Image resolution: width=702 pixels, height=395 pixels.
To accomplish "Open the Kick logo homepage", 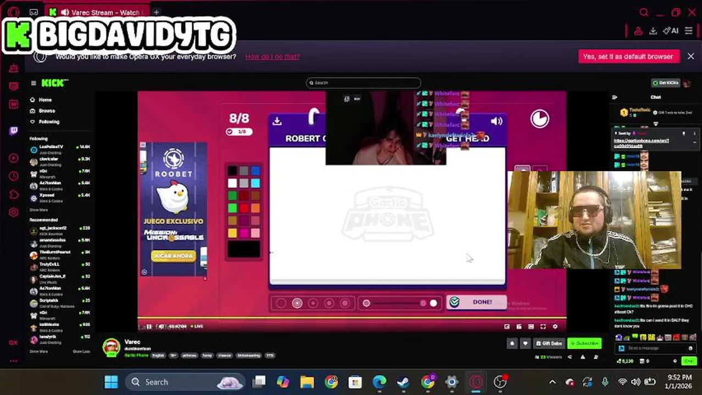I will point(54,83).
